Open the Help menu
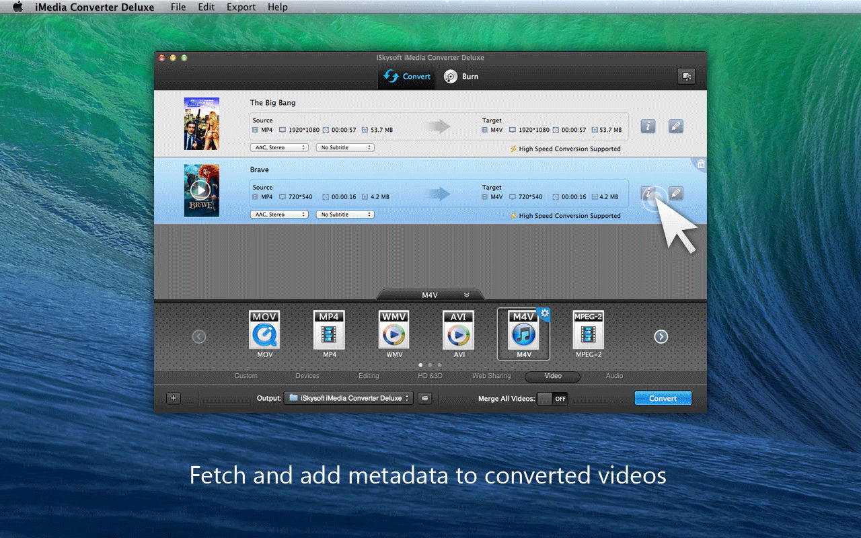861x538 pixels. coord(277,7)
